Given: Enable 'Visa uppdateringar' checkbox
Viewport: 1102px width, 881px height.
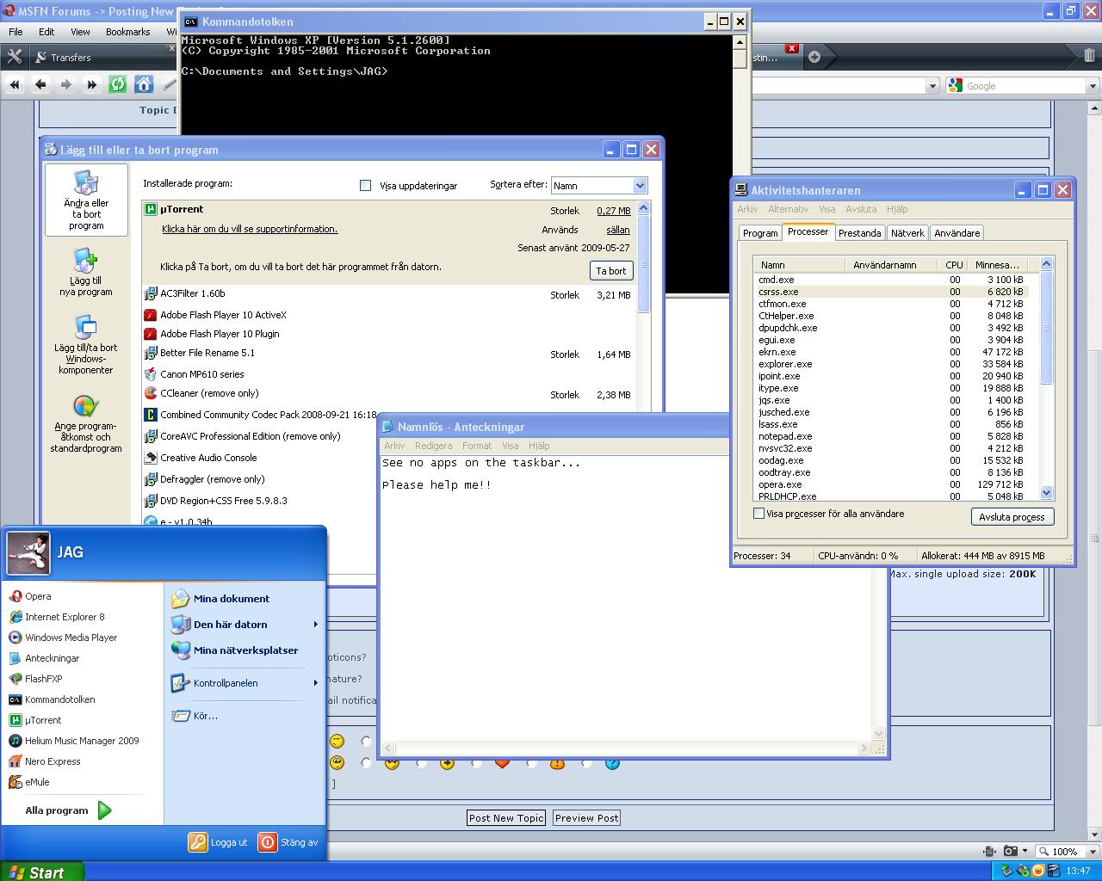Looking at the screenshot, I should tap(365, 185).
